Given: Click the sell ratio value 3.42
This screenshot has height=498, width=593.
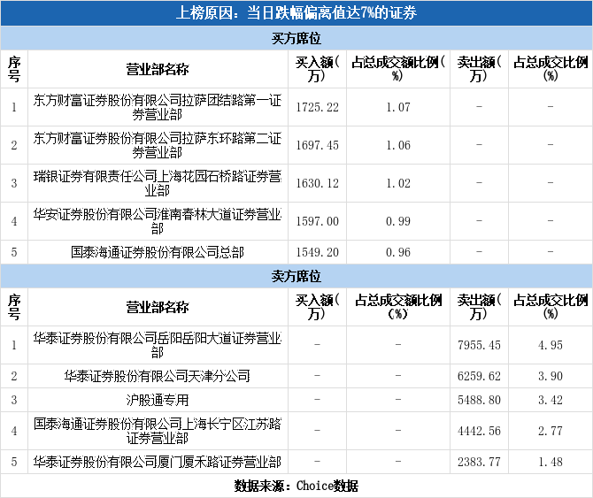Looking at the screenshot, I should click(551, 400).
